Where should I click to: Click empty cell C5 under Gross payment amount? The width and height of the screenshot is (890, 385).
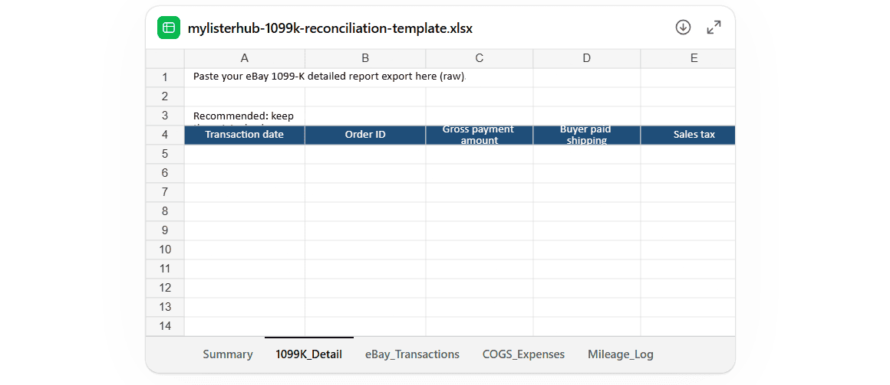tap(480, 154)
